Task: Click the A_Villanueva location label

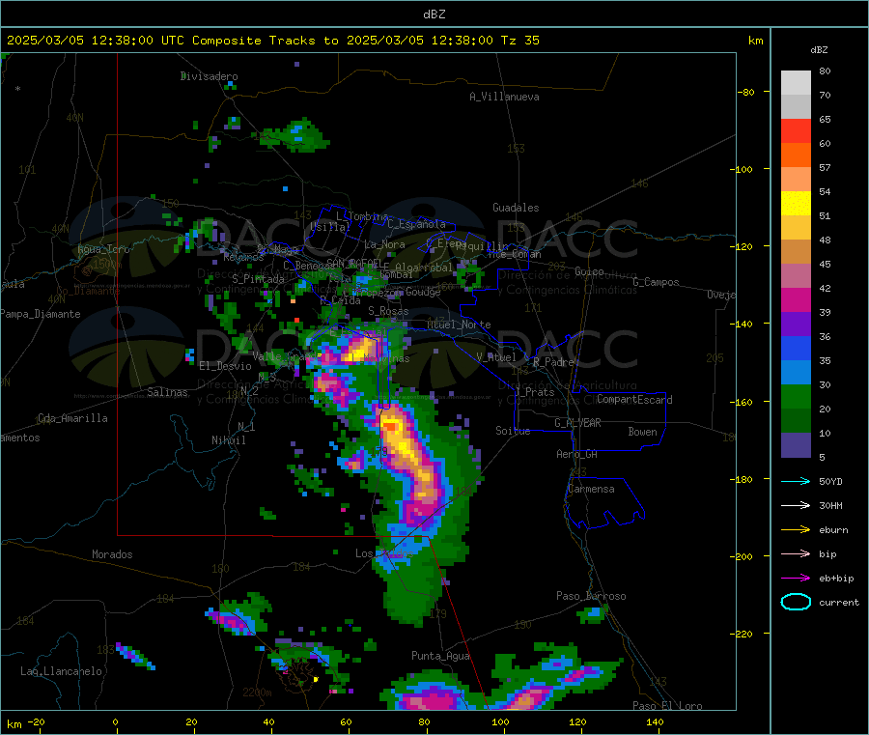Action: (x=504, y=97)
